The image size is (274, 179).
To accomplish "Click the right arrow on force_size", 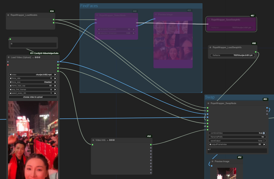I will coord(55,82).
